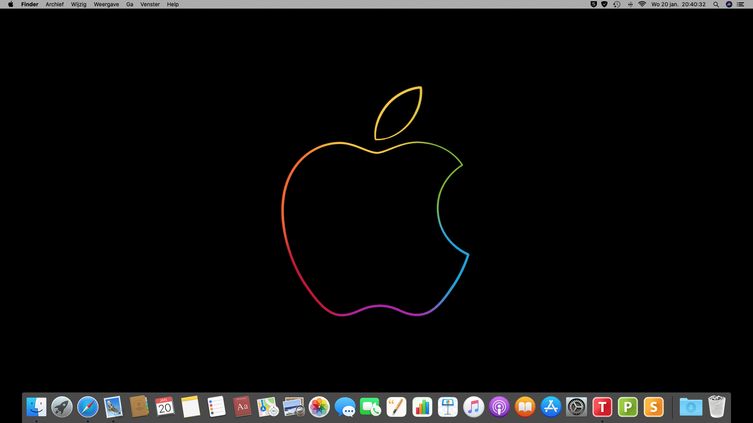Open Reminders from the Dock

click(x=216, y=407)
